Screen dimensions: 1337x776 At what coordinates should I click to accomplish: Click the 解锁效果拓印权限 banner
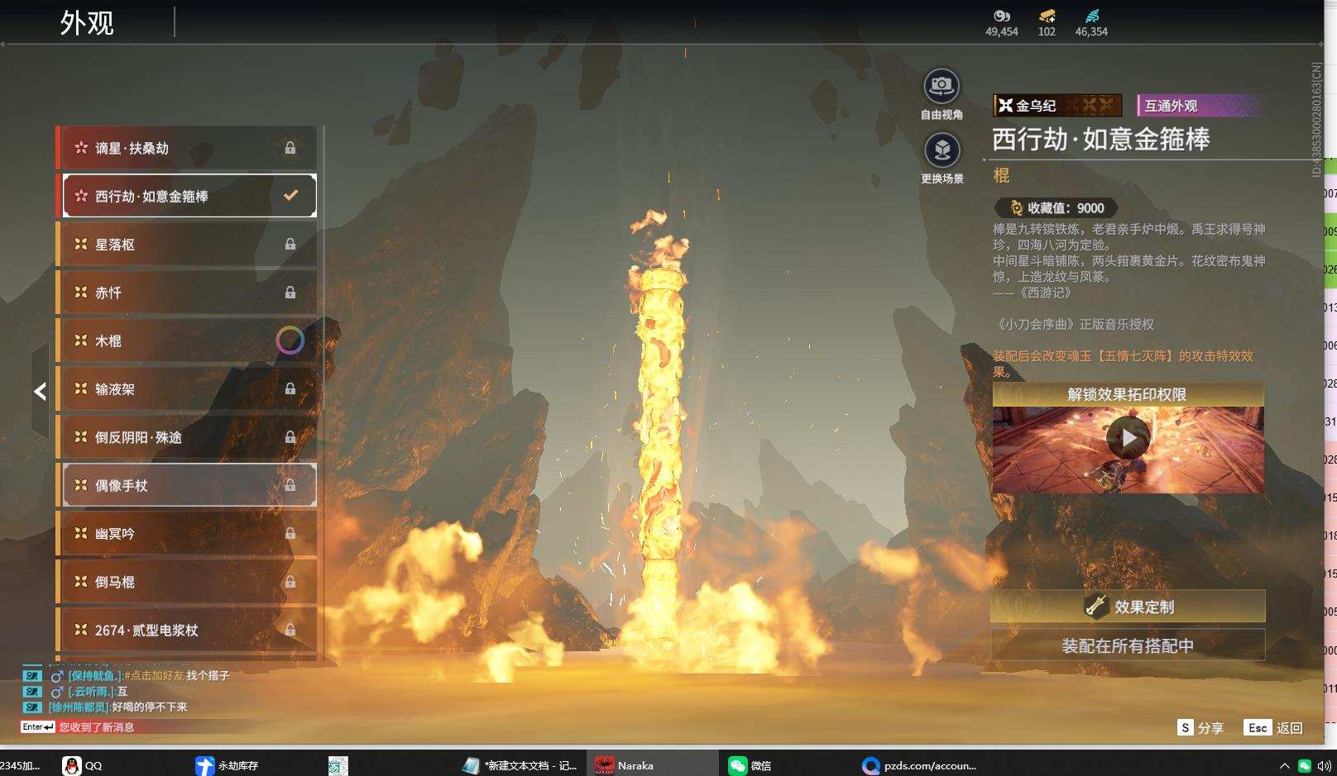(1128, 394)
